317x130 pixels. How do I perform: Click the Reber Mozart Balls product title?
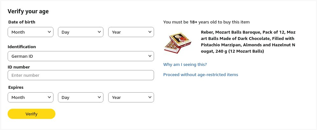click(x=248, y=42)
